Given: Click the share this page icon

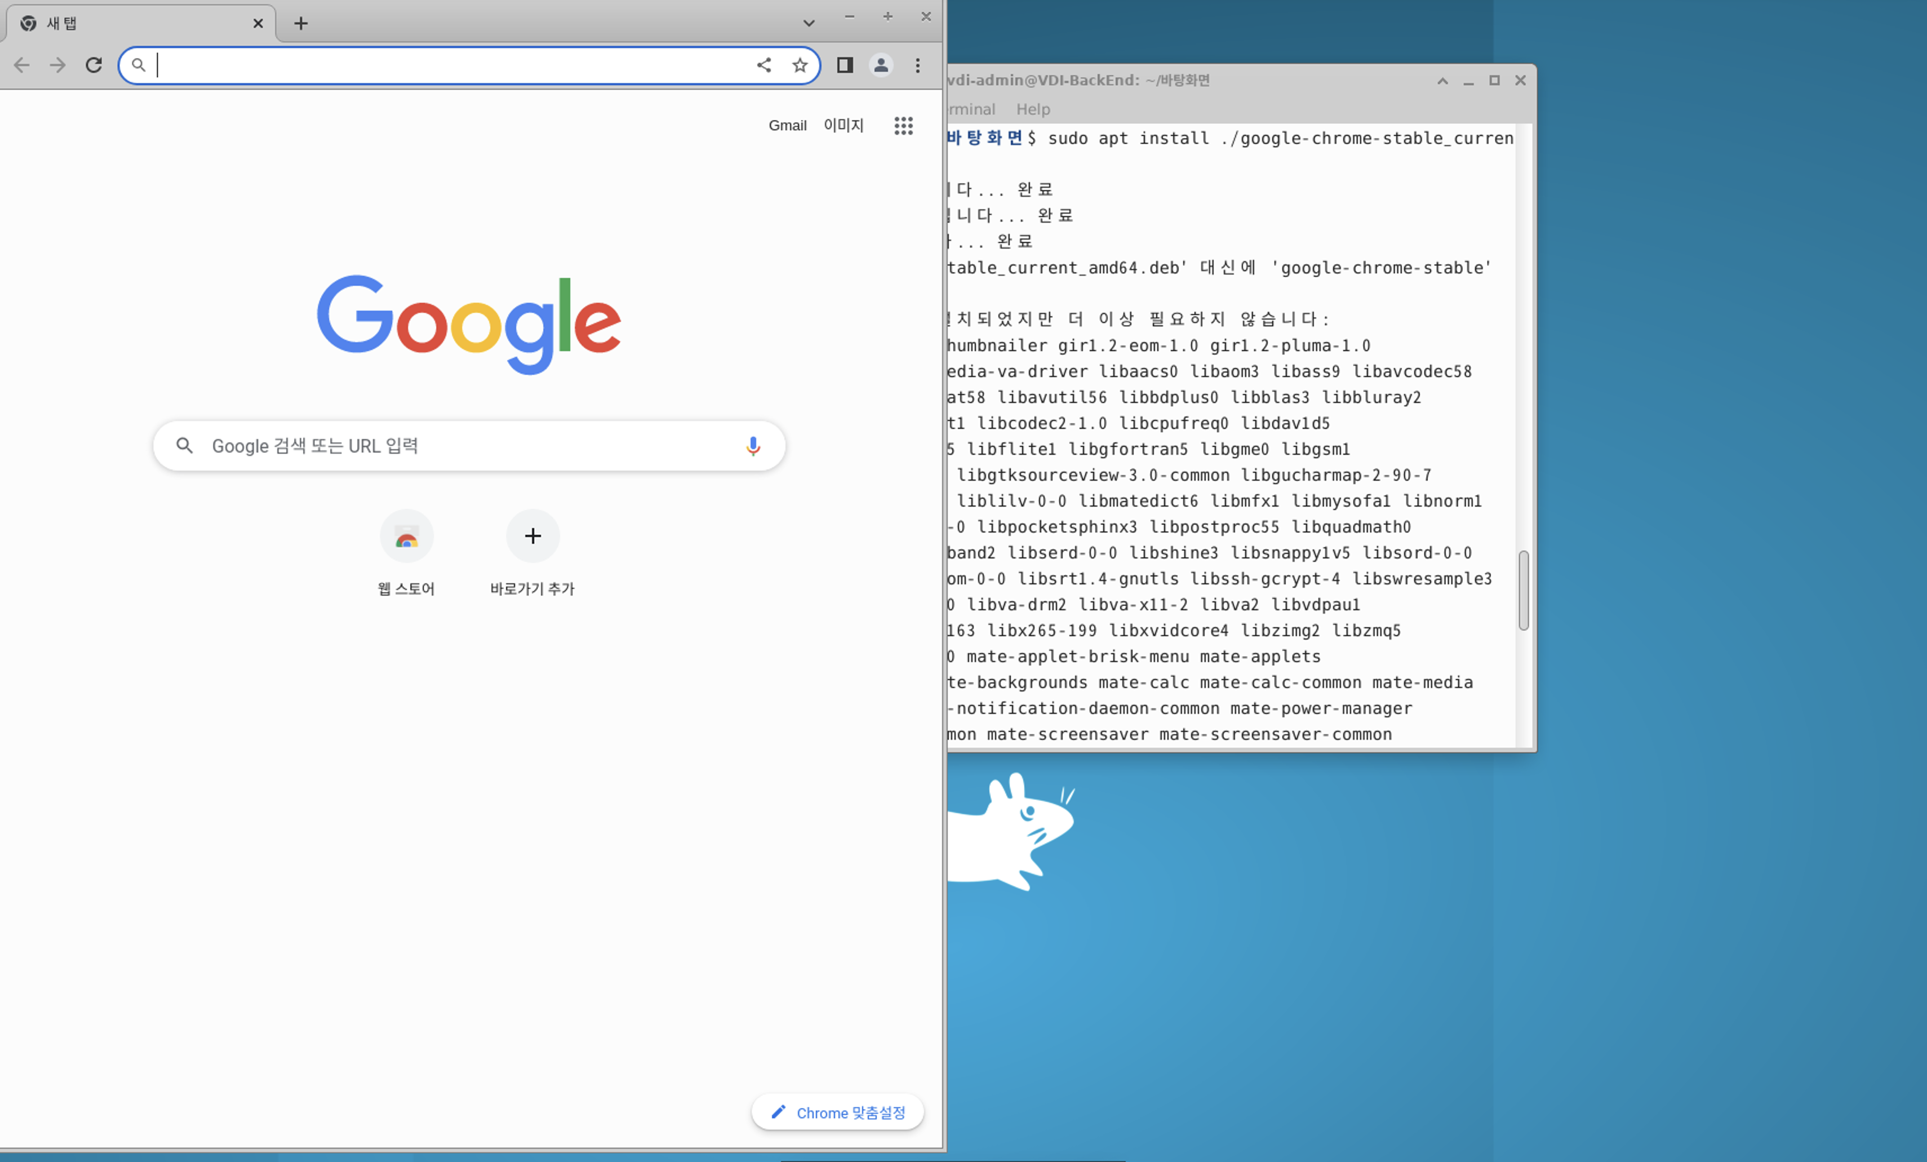Looking at the screenshot, I should pos(764,65).
